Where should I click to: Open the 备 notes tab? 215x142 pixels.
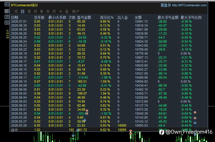(67, 11)
